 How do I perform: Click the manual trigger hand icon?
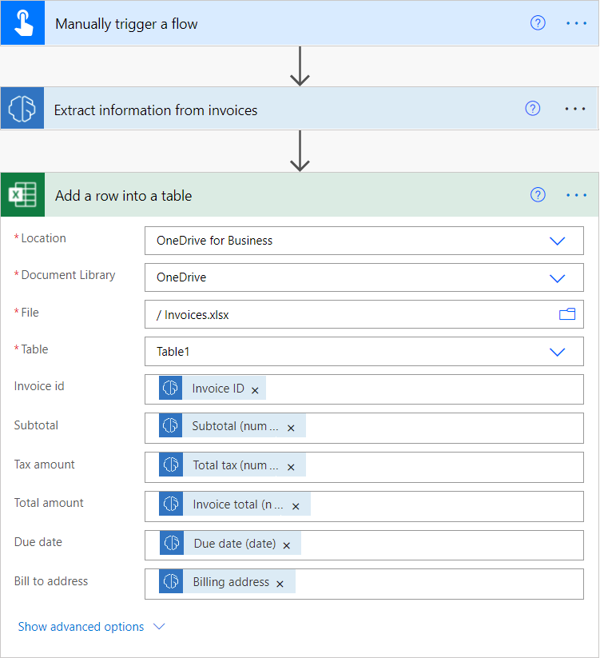click(x=22, y=22)
